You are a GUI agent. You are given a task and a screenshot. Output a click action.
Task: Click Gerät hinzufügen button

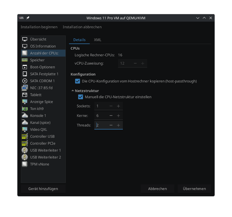click(43, 189)
